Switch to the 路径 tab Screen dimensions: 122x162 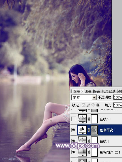(x=97, y=91)
